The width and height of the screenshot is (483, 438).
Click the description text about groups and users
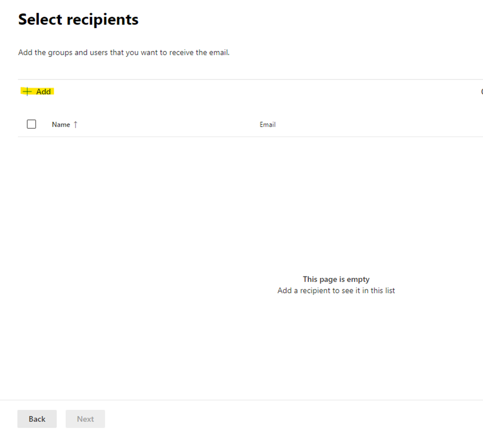[124, 52]
